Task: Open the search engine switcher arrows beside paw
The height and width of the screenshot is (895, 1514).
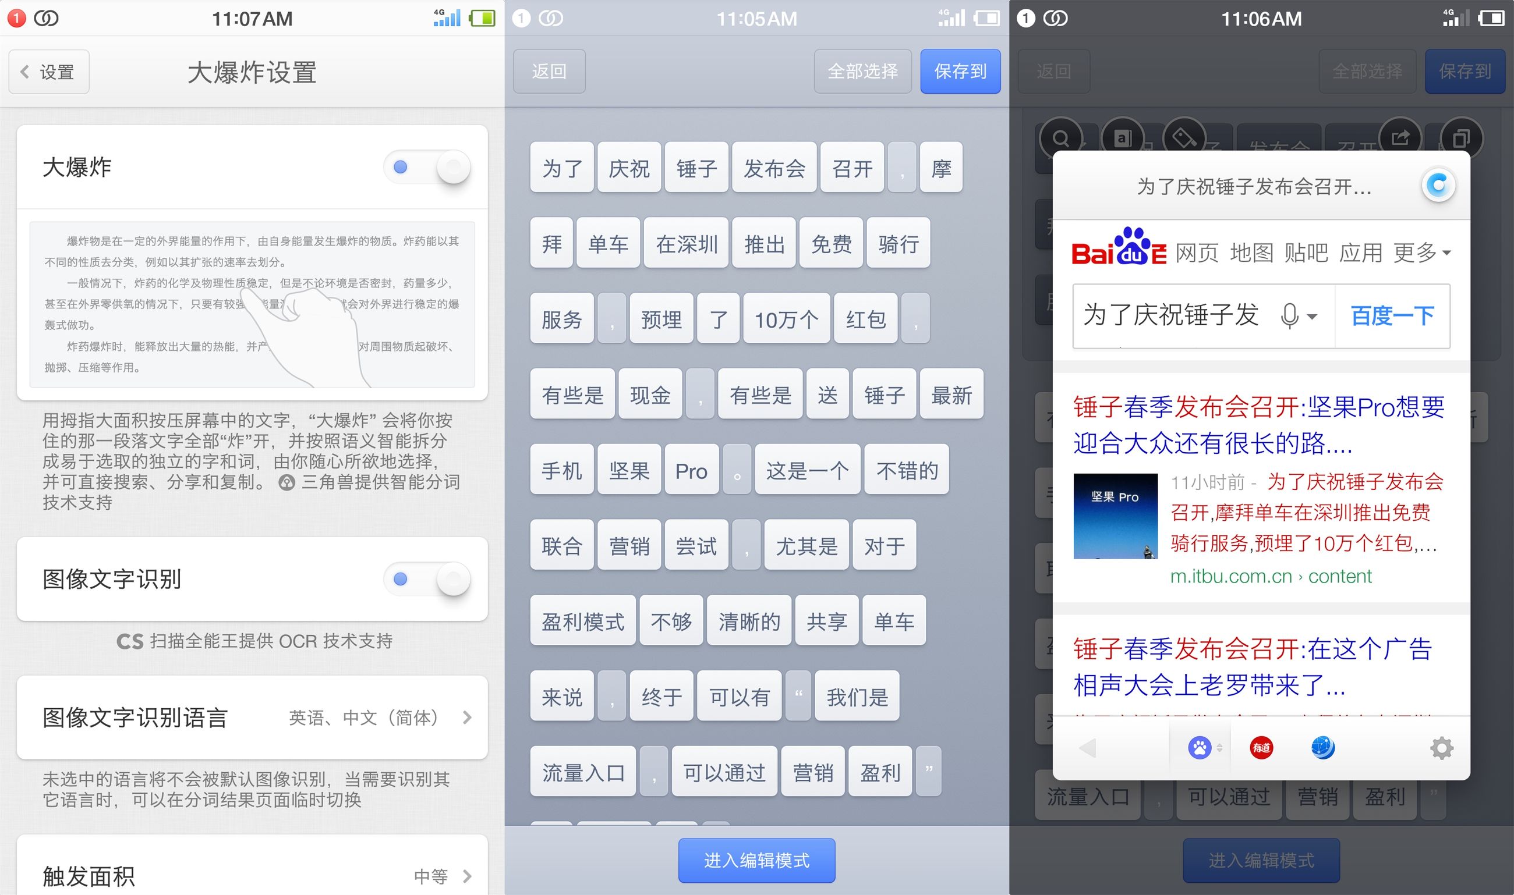Action: click(x=1219, y=748)
